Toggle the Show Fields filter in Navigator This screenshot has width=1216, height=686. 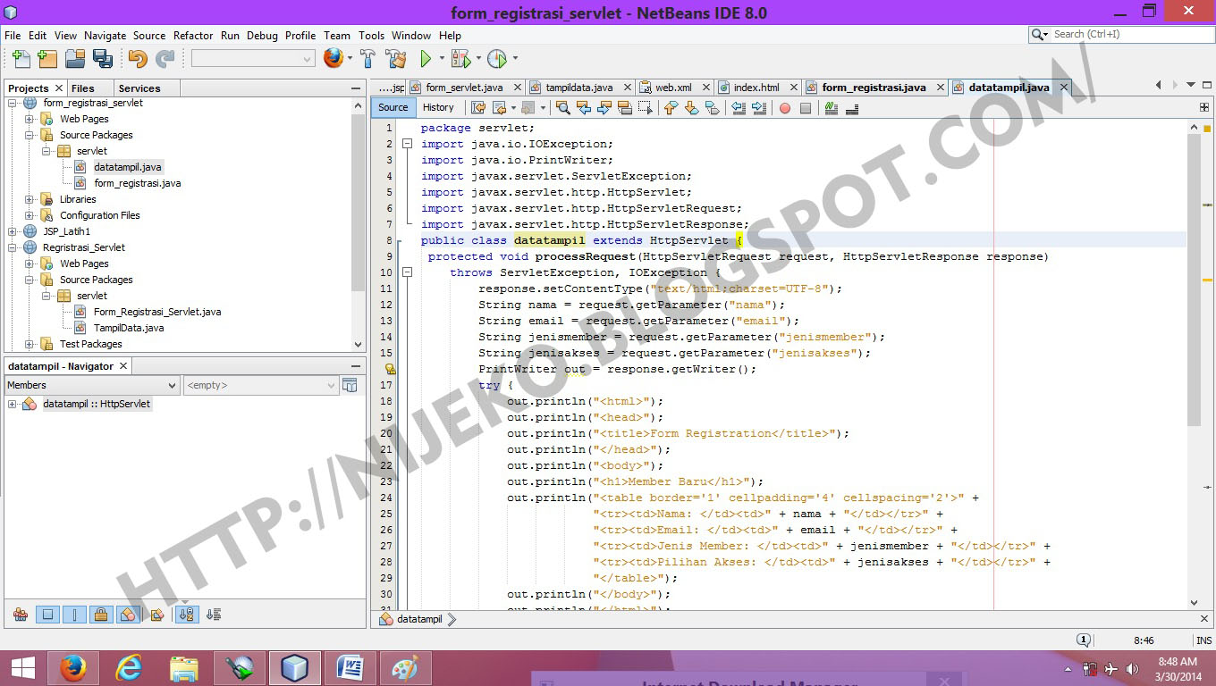(46, 614)
